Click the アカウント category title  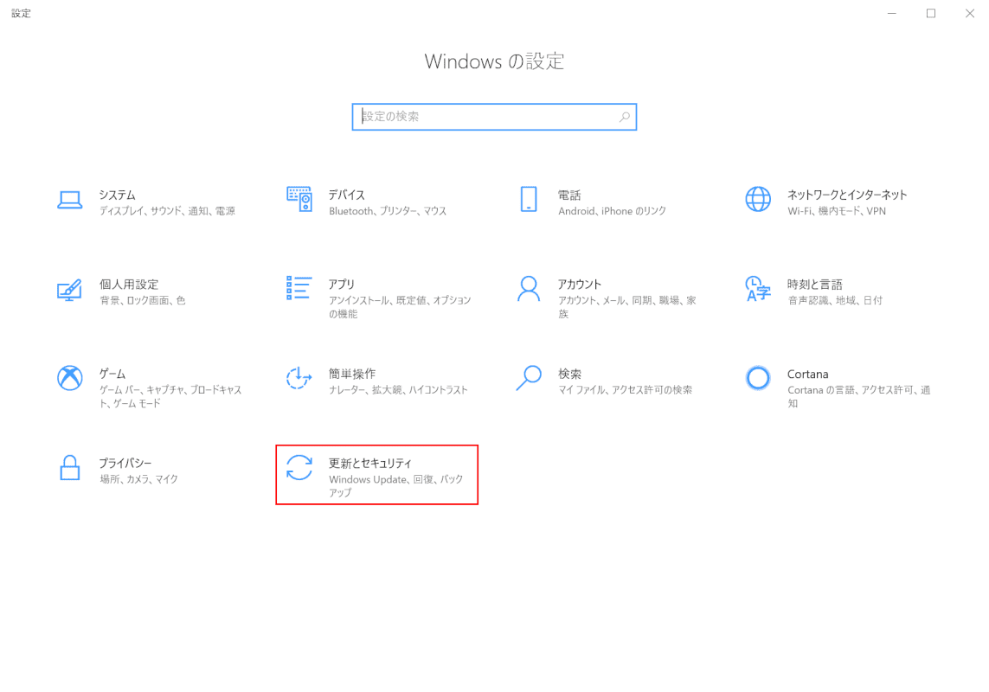pyautogui.click(x=579, y=285)
